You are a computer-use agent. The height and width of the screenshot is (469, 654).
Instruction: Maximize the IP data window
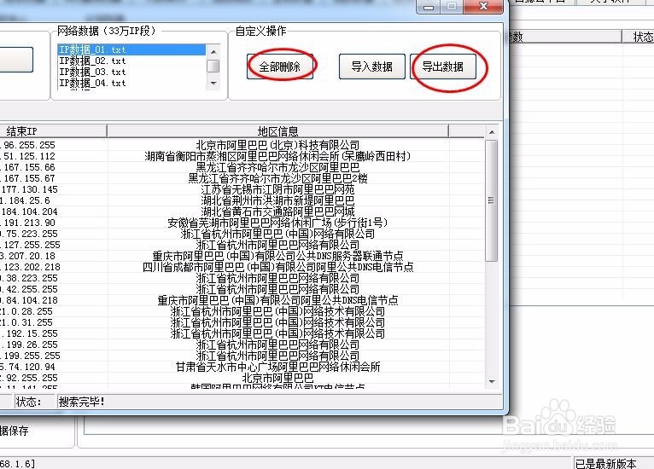pyautogui.click(x=452, y=7)
